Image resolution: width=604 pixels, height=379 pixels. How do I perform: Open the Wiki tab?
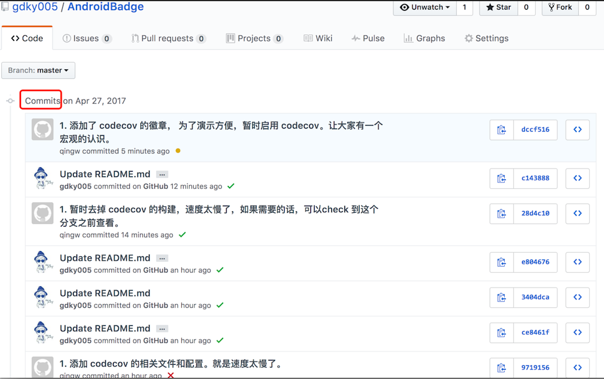pyautogui.click(x=318, y=38)
